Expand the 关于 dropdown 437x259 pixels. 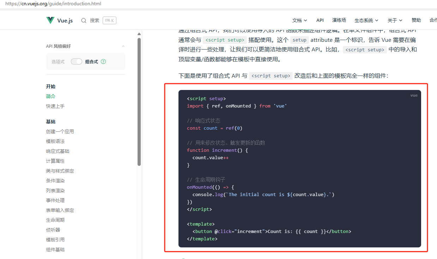(394, 20)
